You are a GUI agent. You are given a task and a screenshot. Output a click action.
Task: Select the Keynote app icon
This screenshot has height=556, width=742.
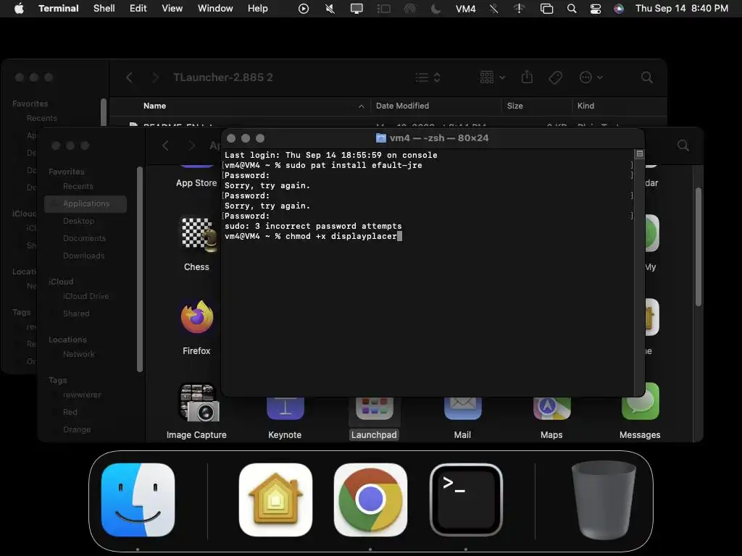click(x=285, y=408)
